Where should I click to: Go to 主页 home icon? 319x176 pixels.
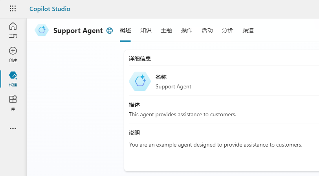(13, 27)
